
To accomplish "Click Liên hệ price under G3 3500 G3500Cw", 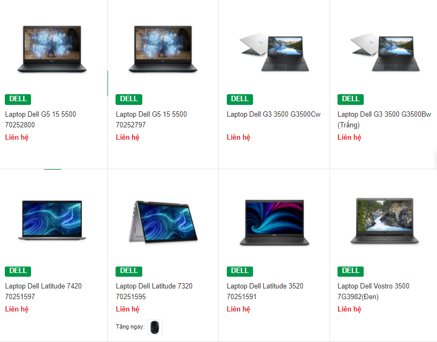I will 239,137.
